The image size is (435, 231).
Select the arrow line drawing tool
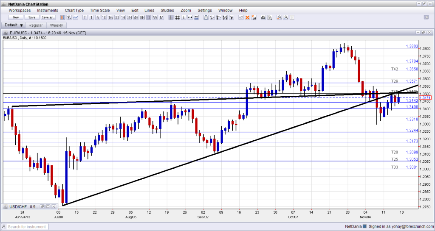click(232, 17)
